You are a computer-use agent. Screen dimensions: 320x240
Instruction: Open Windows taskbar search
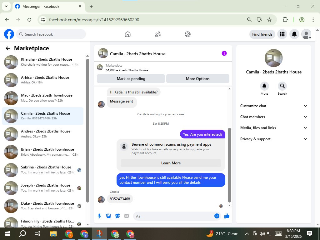click(x=22, y=234)
